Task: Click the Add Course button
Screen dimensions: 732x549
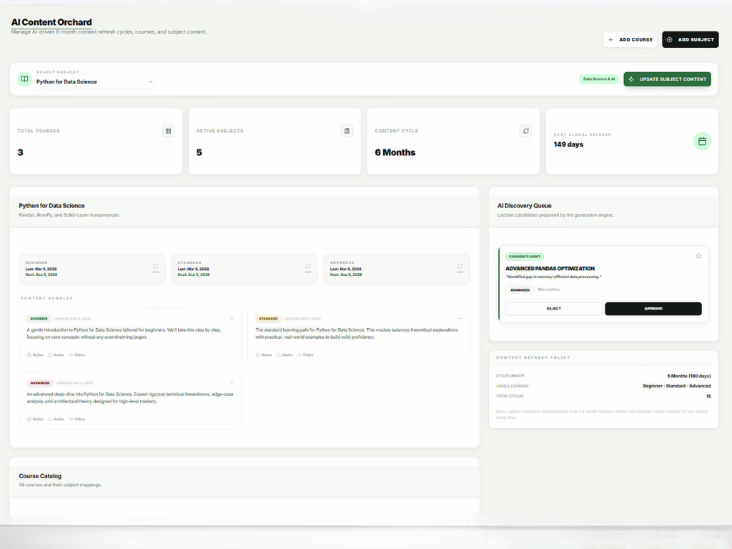Action: tap(630, 40)
